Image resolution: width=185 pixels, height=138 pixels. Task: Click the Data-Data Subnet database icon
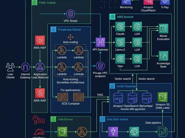102,119
